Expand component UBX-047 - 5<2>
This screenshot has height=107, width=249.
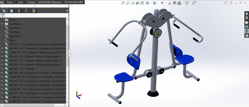click(x=2, y=61)
